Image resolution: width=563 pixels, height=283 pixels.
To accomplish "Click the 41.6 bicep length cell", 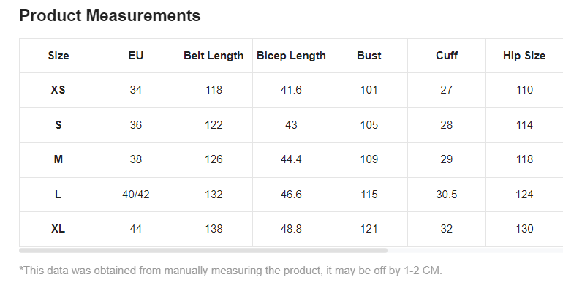I will [x=291, y=90].
